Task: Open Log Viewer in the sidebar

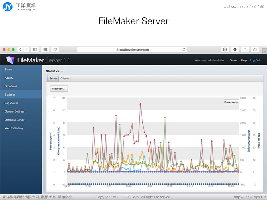Action: click(11, 103)
